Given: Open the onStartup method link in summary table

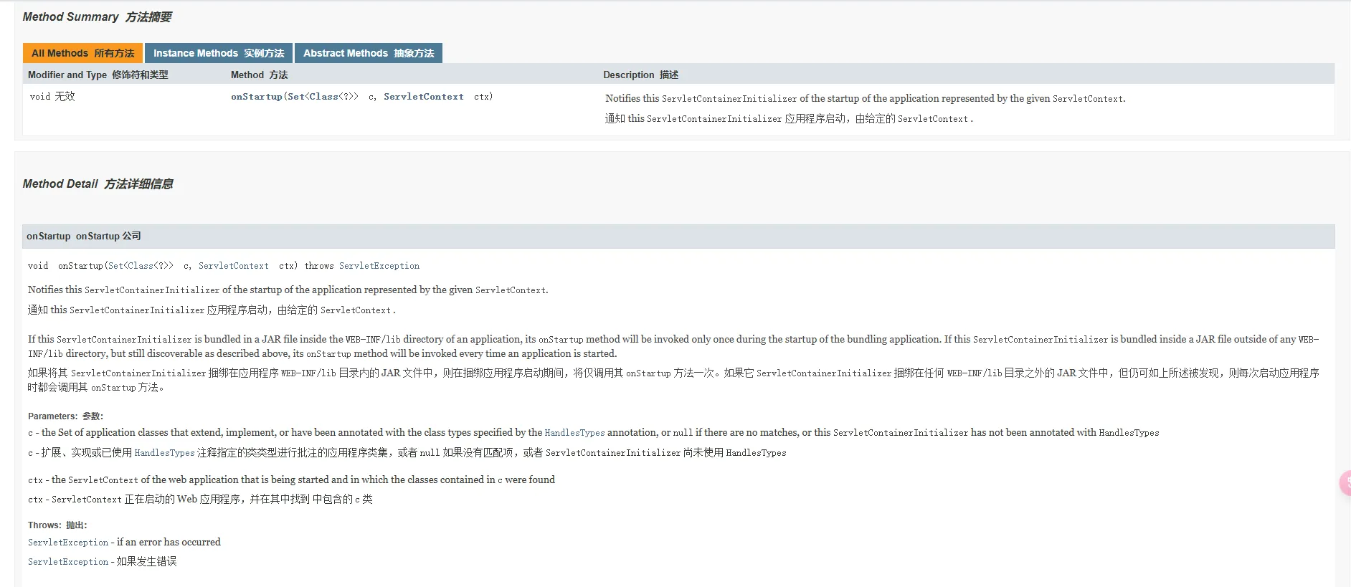Looking at the screenshot, I should [256, 97].
